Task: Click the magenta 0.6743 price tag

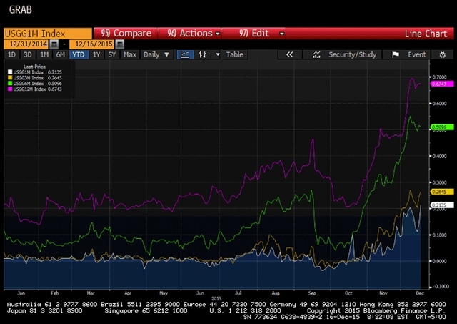Action: tap(442, 84)
